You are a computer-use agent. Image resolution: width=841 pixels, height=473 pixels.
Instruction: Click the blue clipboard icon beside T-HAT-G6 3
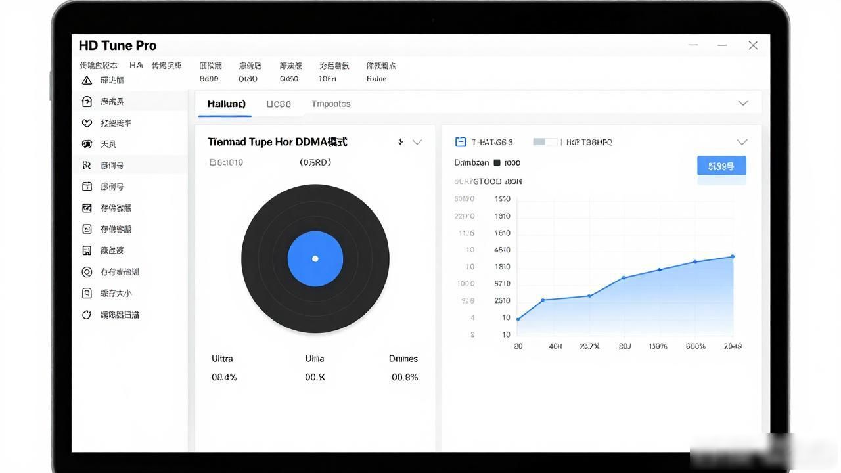(x=461, y=142)
